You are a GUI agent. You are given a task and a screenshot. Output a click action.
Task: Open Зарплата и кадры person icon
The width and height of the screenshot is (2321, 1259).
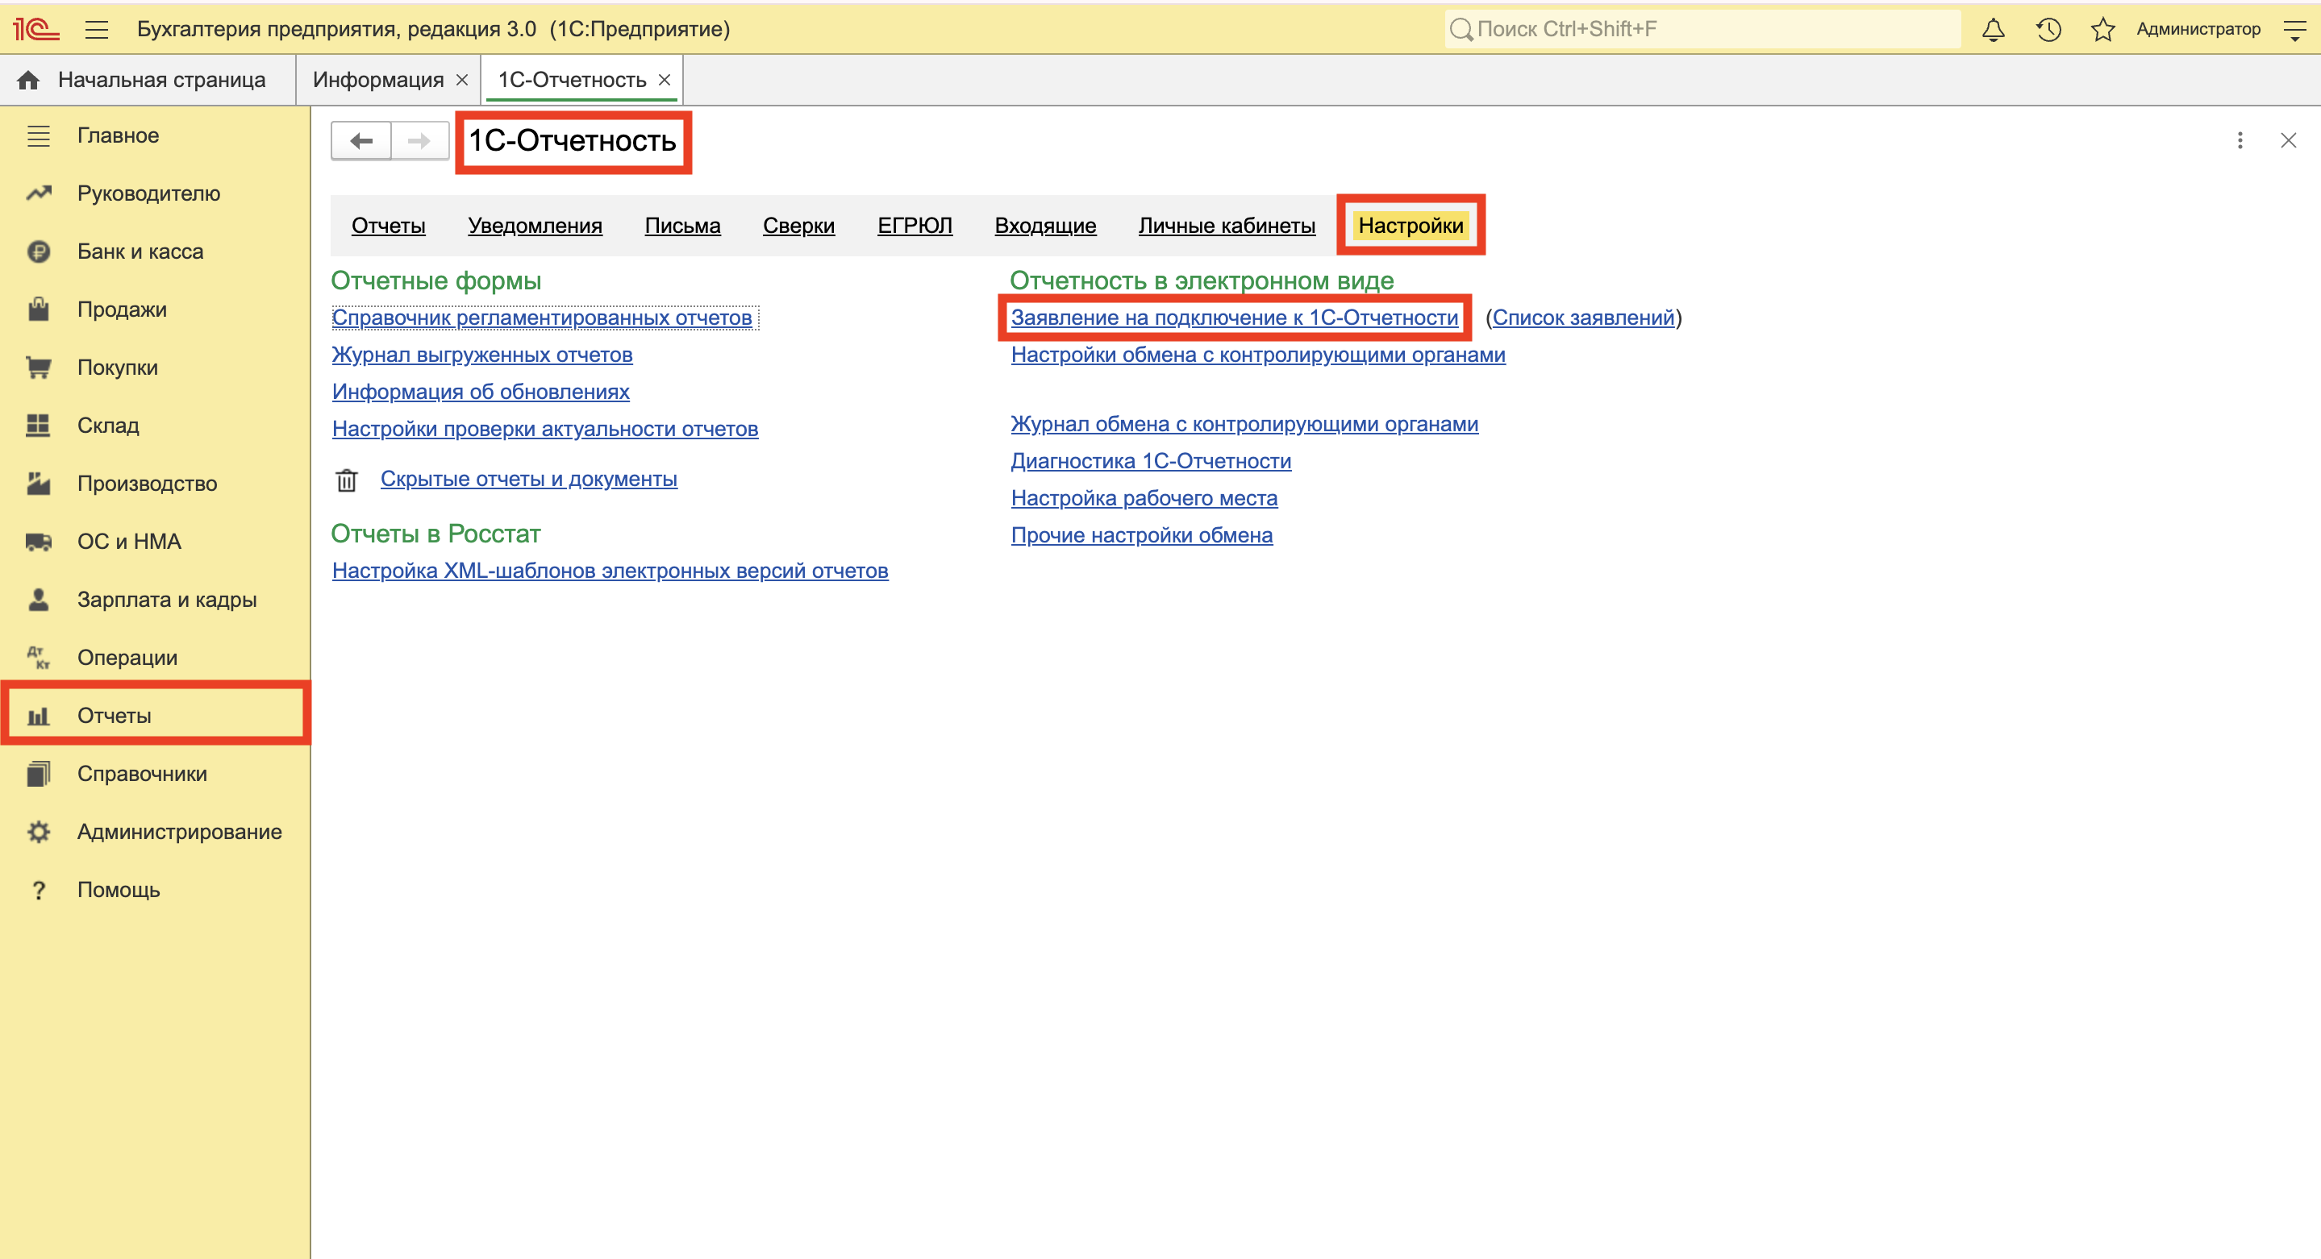pyautogui.click(x=38, y=600)
